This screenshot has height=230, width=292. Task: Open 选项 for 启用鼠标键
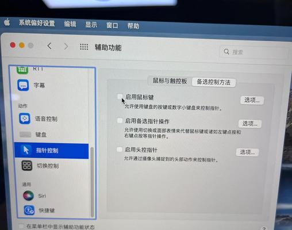(x=252, y=100)
